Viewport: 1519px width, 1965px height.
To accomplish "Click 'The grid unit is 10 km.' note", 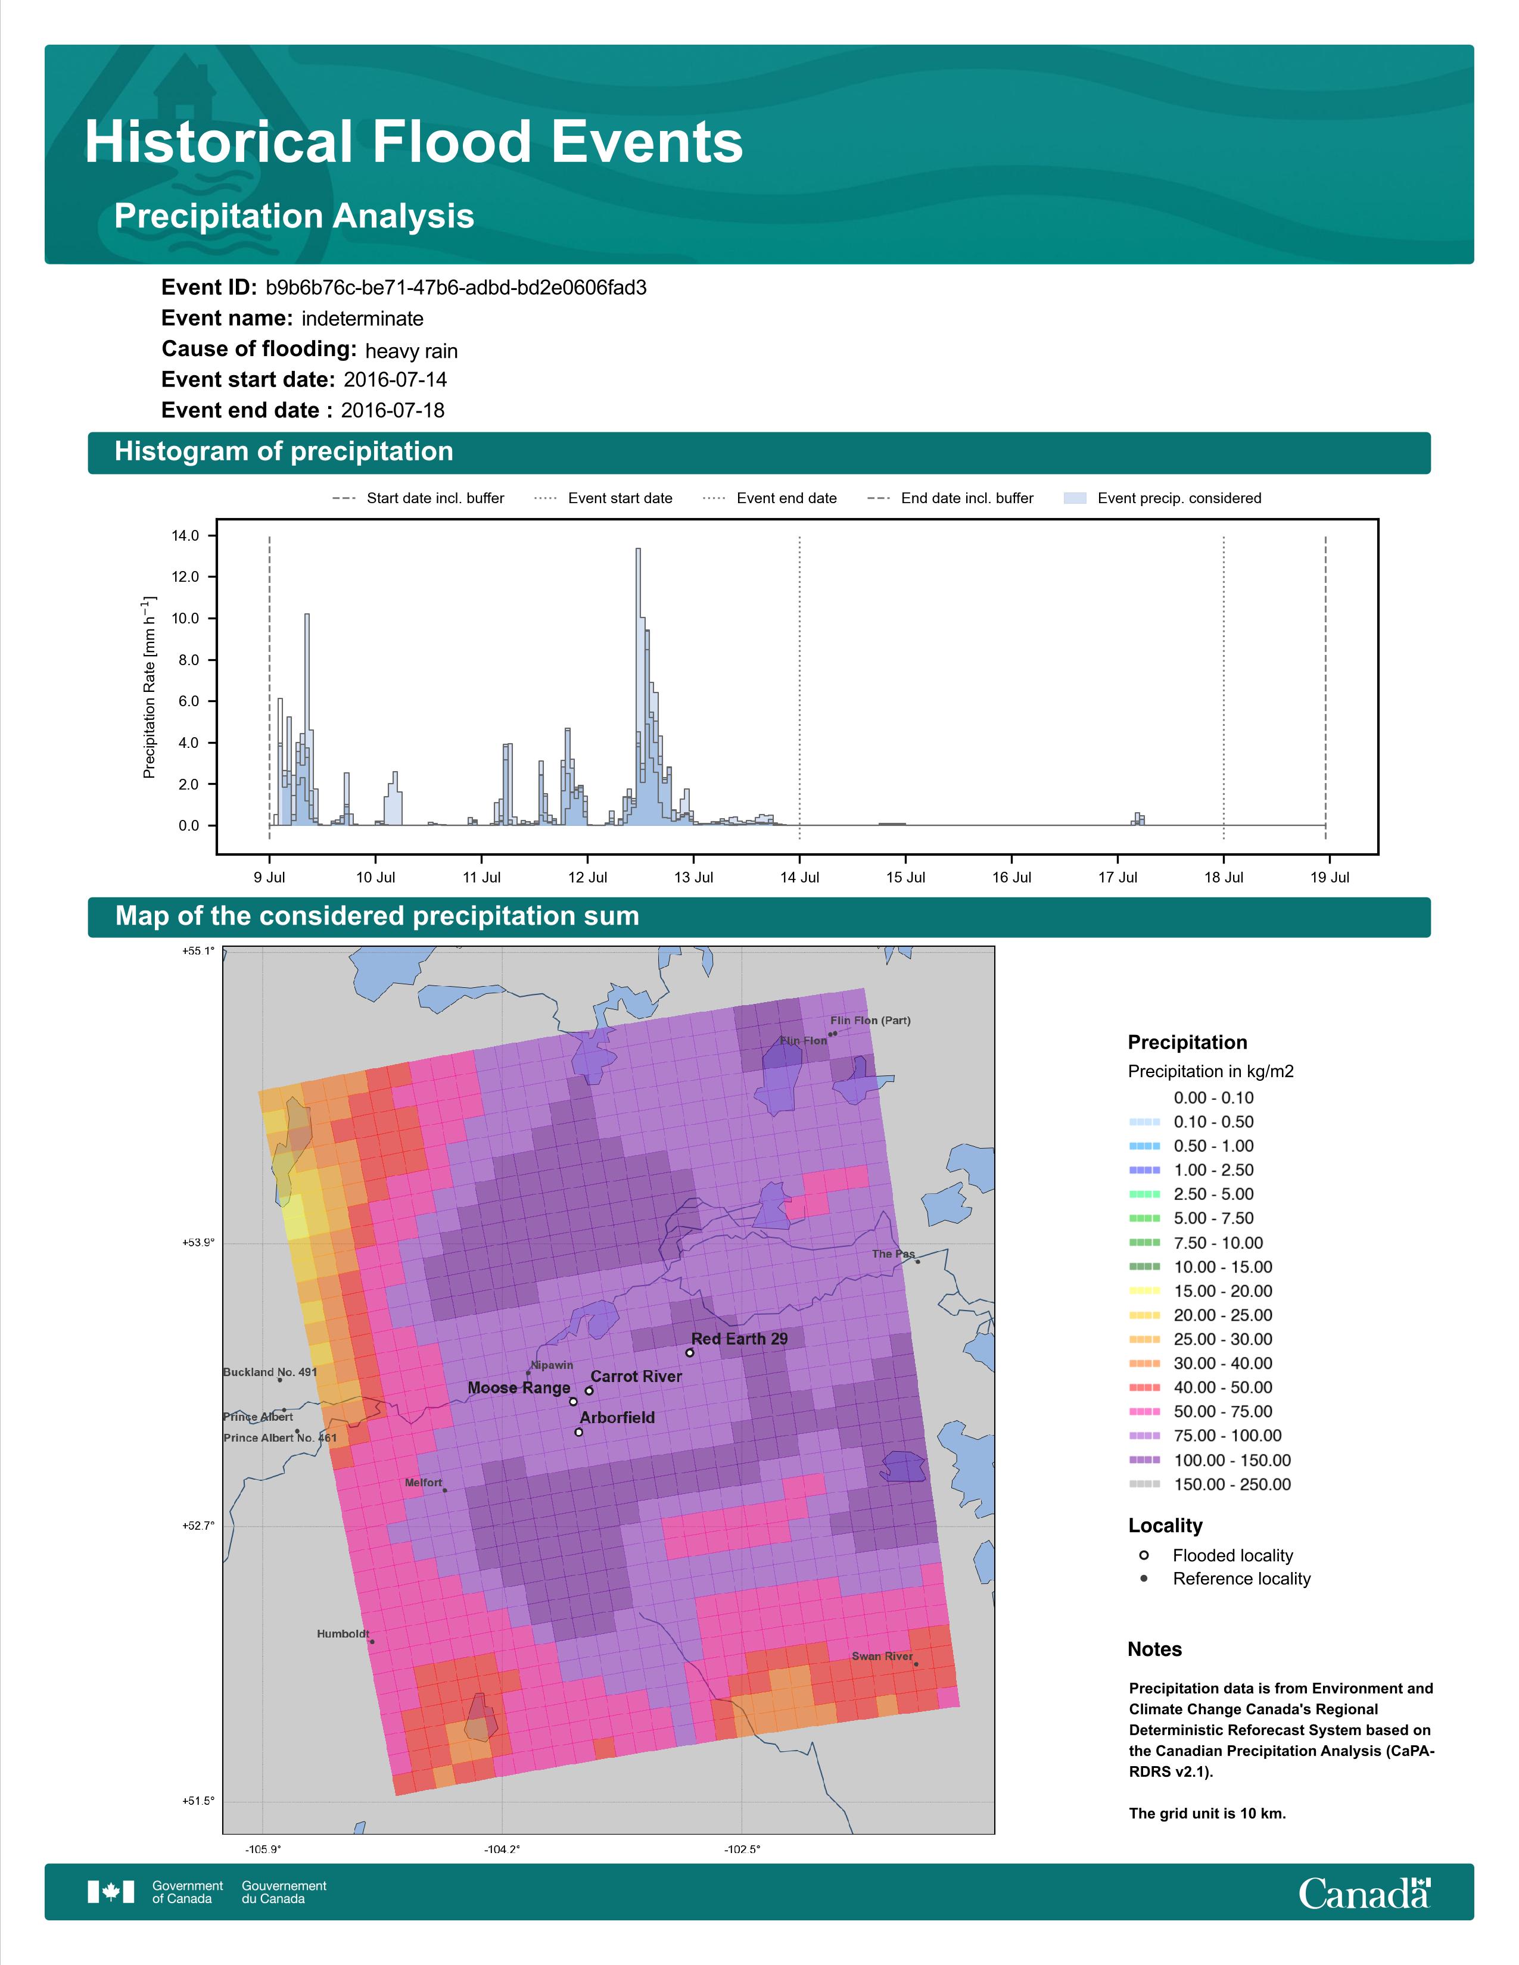I will [1207, 1813].
